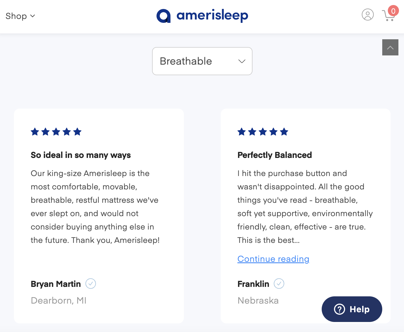Click the amerisleep wordmark text
The width and height of the screenshot is (404, 332).
tap(212, 16)
